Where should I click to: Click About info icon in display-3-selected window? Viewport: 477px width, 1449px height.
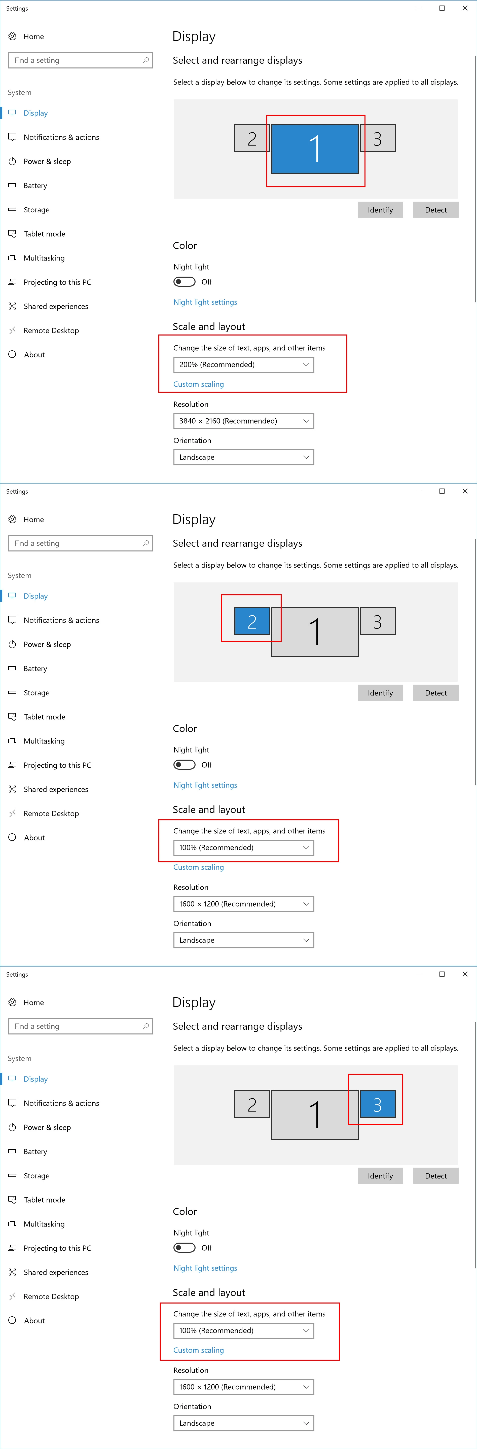tap(12, 1321)
